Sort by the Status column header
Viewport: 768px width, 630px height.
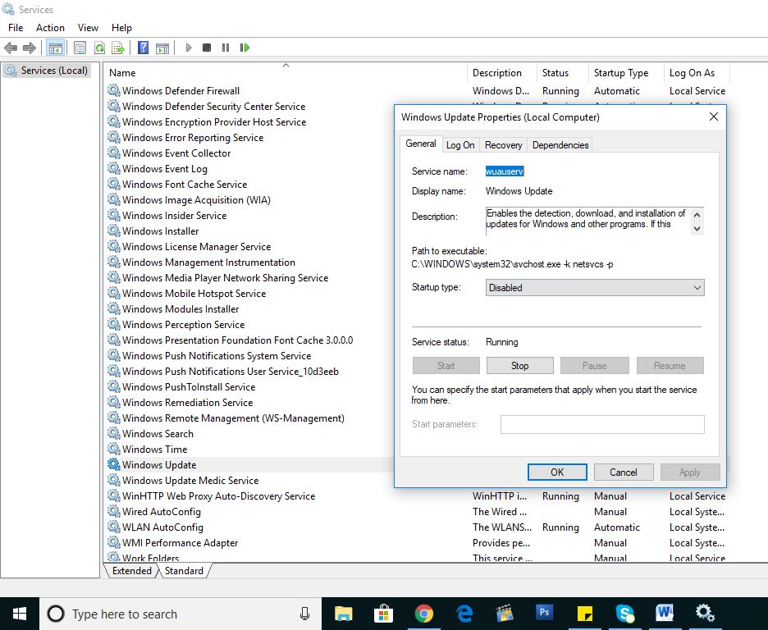coord(563,72)
